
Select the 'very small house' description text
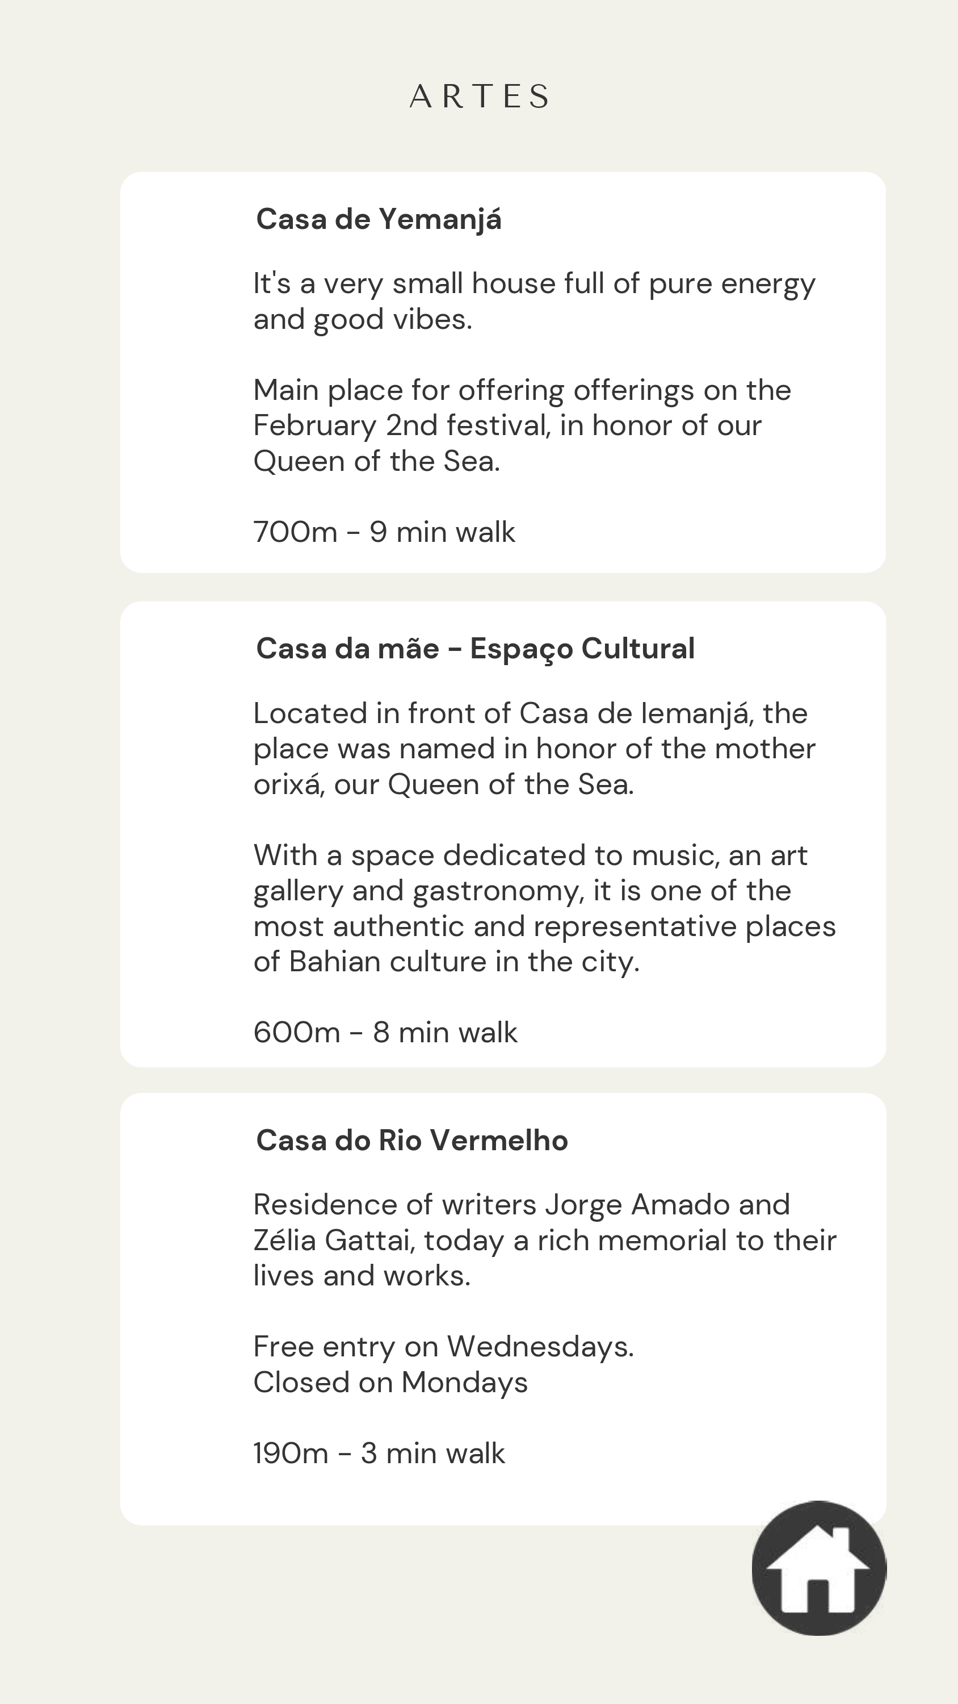point(534,284)
